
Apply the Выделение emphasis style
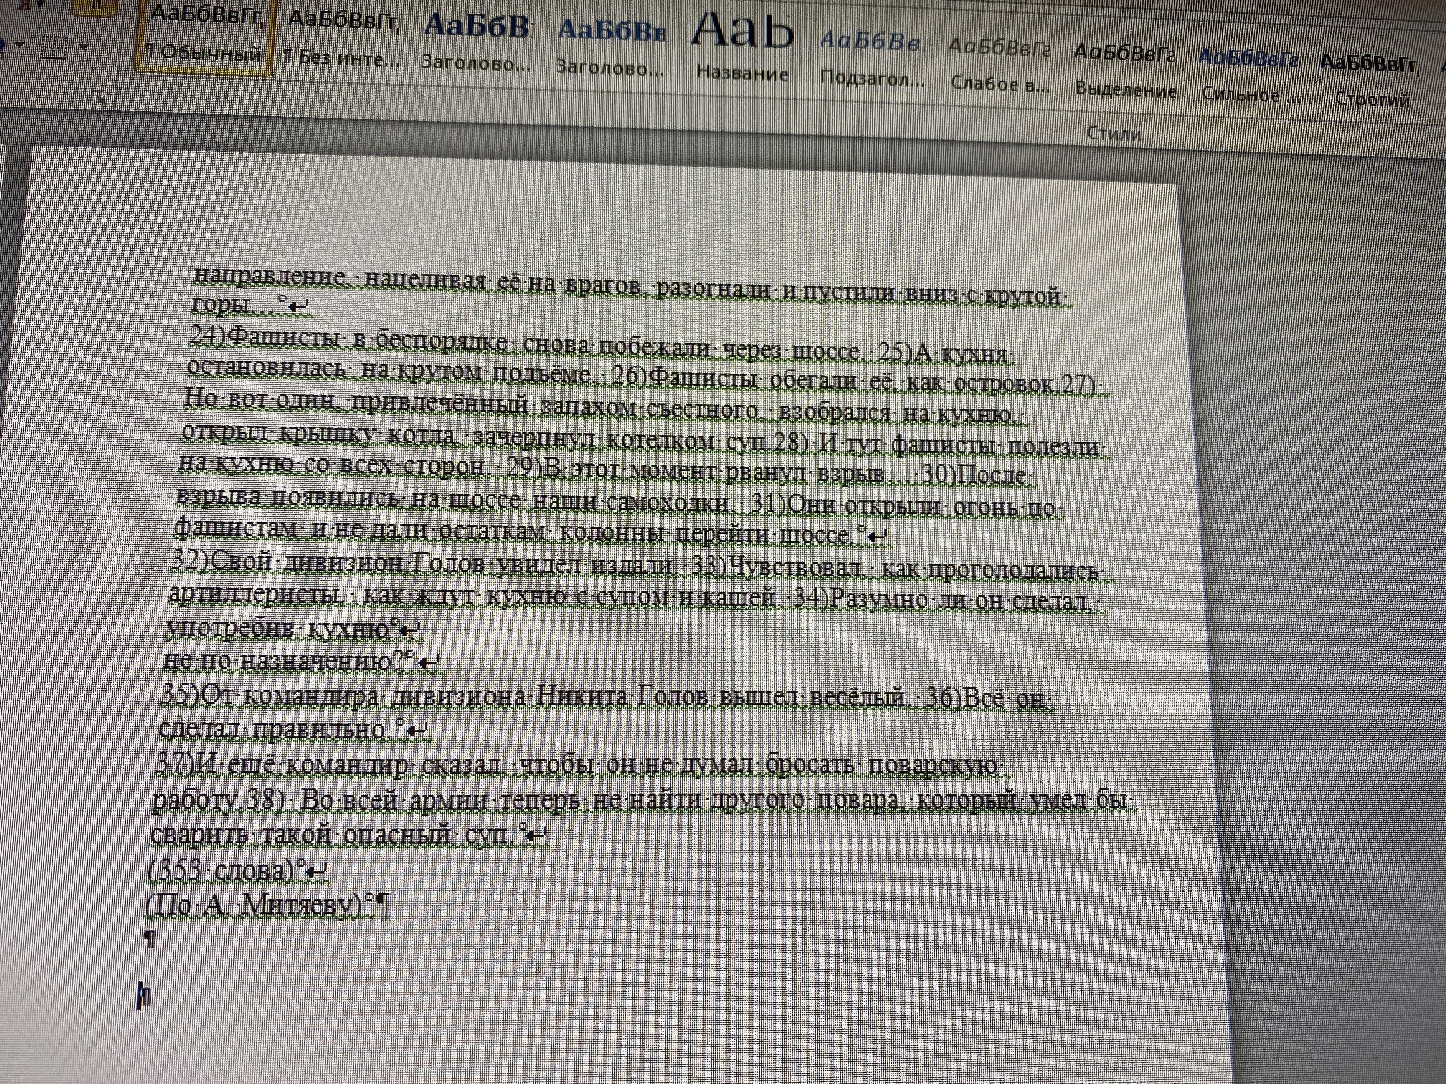coord(1125,71)
